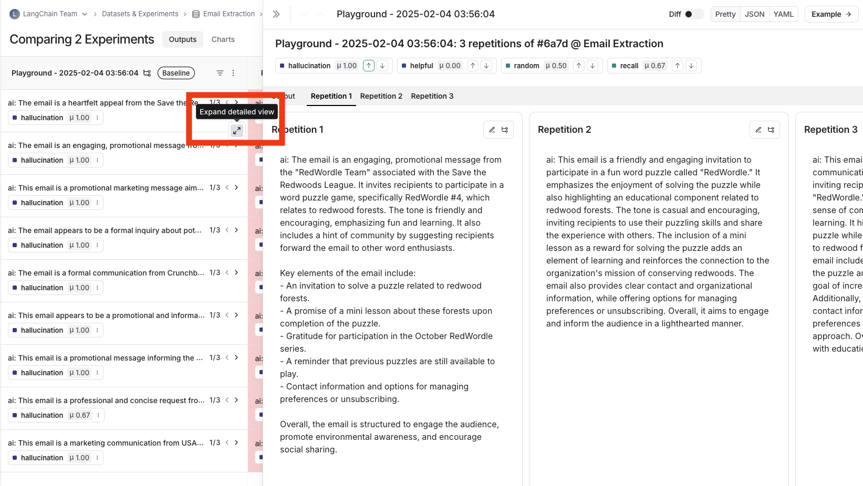Collapse the panel using the double-chevron icon
Screen dimensions: 863x486
276,14
